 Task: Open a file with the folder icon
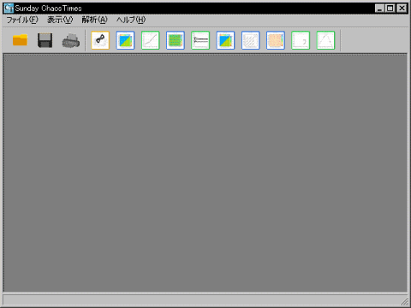[20, 40]
